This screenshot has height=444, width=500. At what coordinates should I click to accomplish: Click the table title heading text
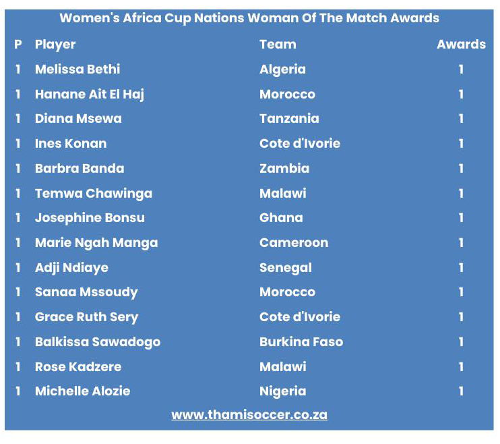(249, 18)
